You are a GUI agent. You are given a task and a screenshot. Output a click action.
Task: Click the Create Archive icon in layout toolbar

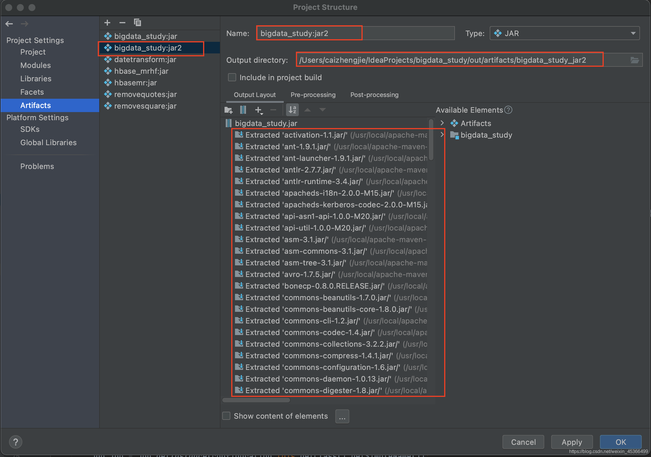243,110
